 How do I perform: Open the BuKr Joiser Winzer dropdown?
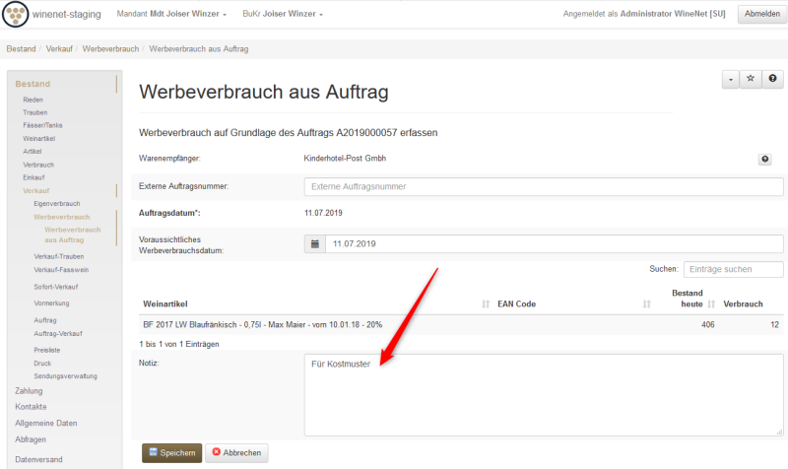coord(283,14)
